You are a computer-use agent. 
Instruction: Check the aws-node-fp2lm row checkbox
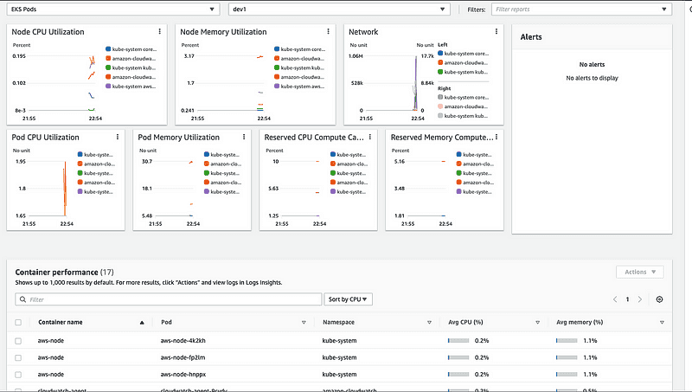coord(18,357)
